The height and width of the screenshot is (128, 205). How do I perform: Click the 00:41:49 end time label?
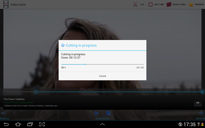click(x=200, y=119)
